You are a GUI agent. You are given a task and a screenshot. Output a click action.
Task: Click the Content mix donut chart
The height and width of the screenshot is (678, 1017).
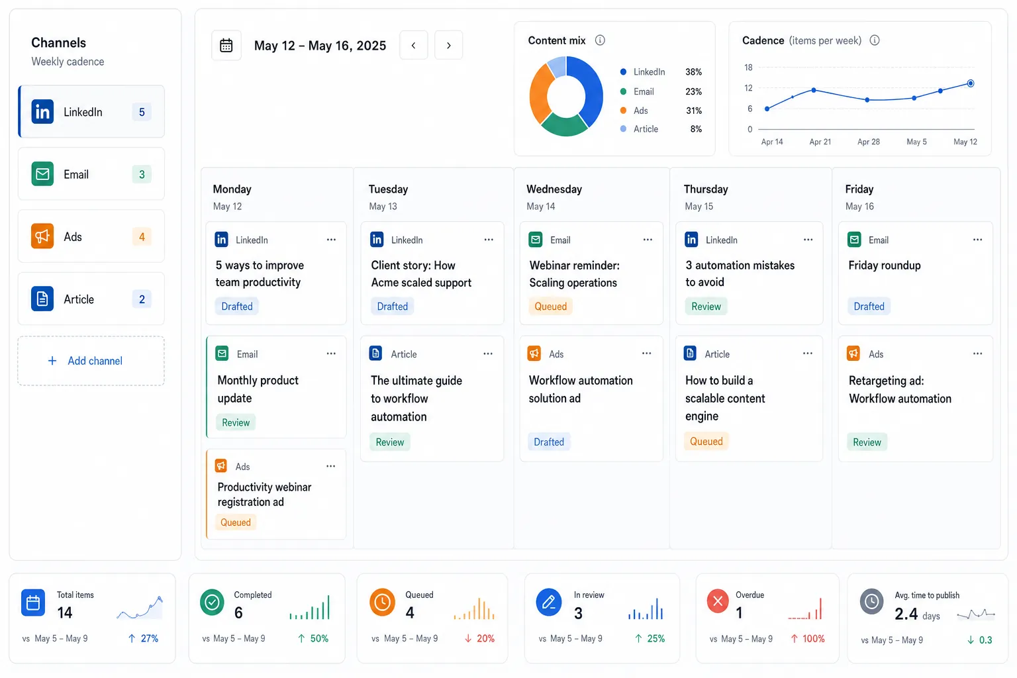[566, 96]
